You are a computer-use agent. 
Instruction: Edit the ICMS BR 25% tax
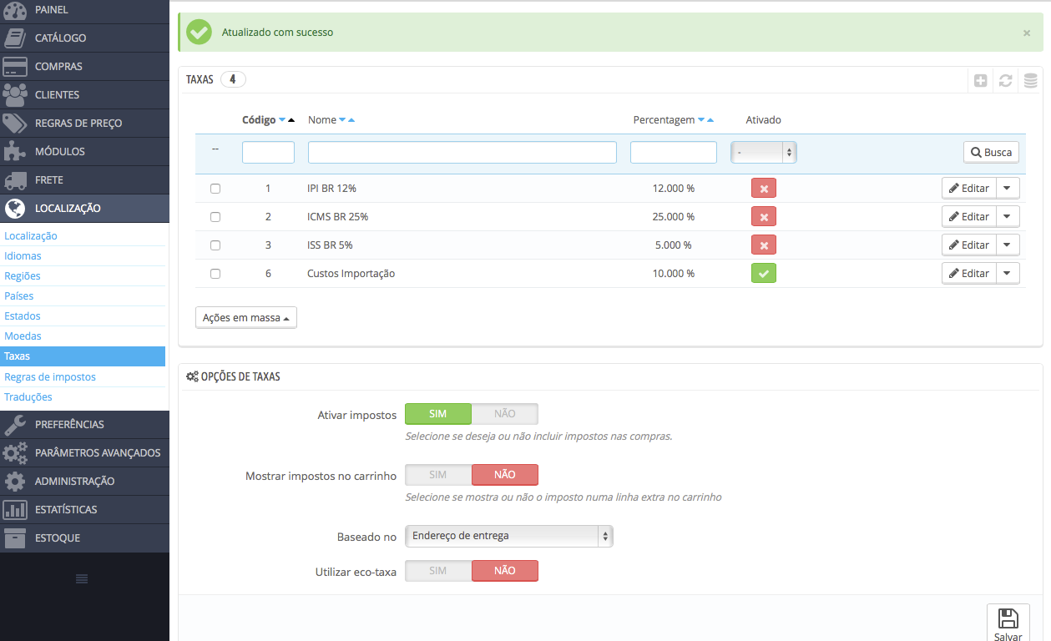[x=969, y=217]
